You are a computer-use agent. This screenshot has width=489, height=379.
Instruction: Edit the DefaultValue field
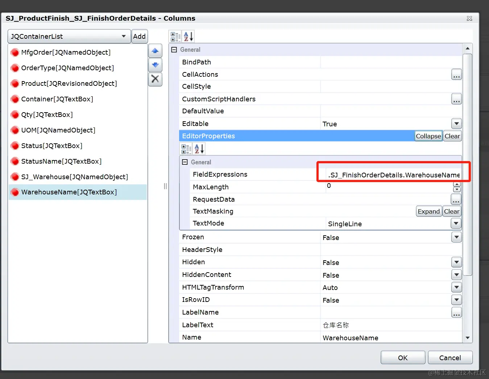(x=391, y=111)
